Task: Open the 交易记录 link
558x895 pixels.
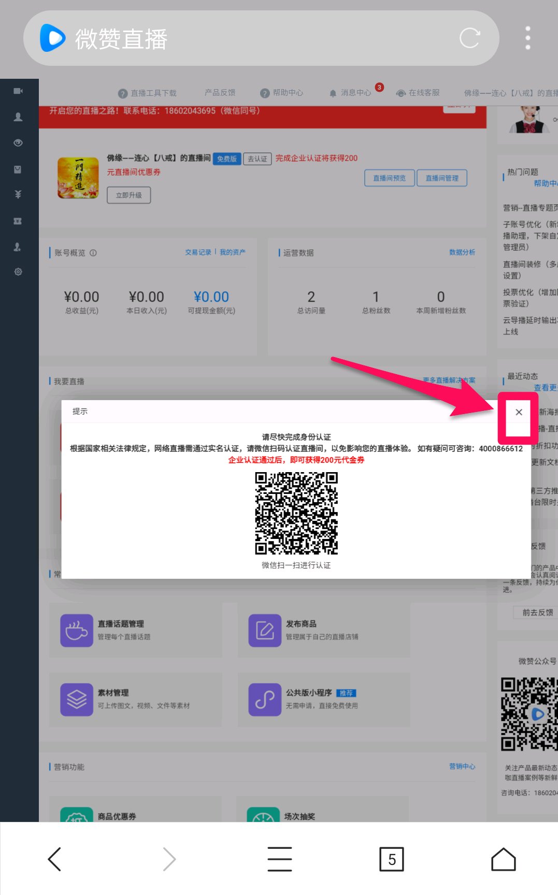Action: pyautogui.click(x=198, y=252)
